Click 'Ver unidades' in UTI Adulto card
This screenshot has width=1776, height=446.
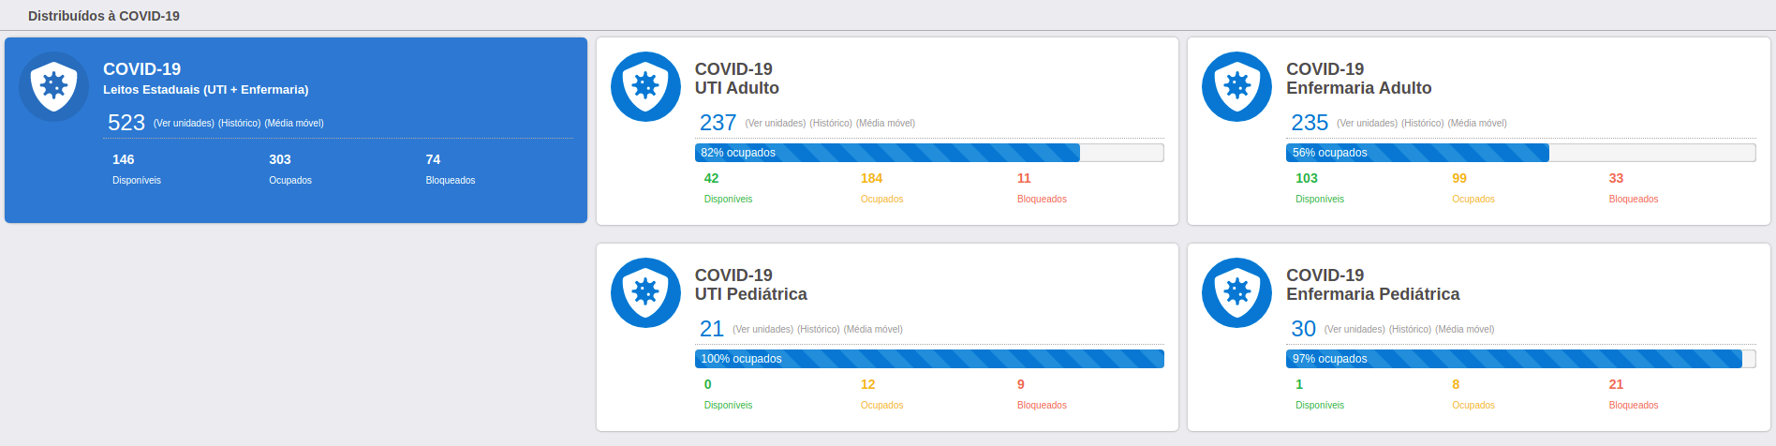click(x=776, y=124)
